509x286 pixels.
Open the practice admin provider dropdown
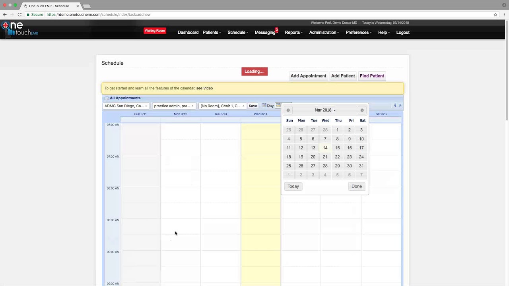click(174, 106)
